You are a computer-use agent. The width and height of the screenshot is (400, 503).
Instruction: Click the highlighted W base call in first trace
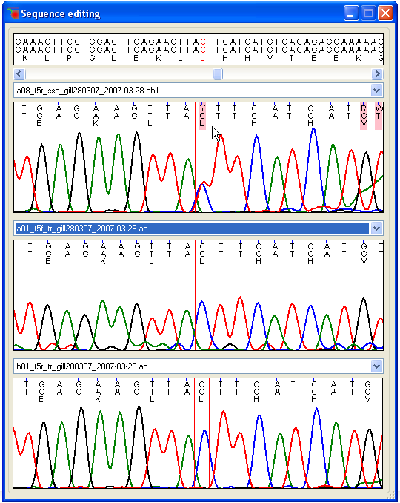click(379, 108)
